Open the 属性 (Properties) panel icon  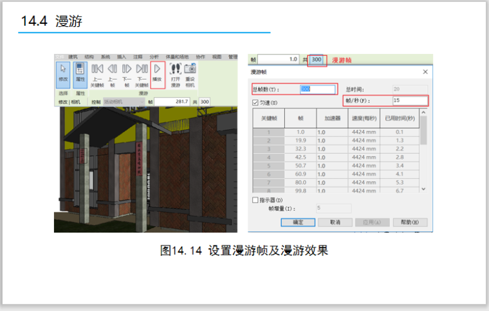tap(80, 74)
